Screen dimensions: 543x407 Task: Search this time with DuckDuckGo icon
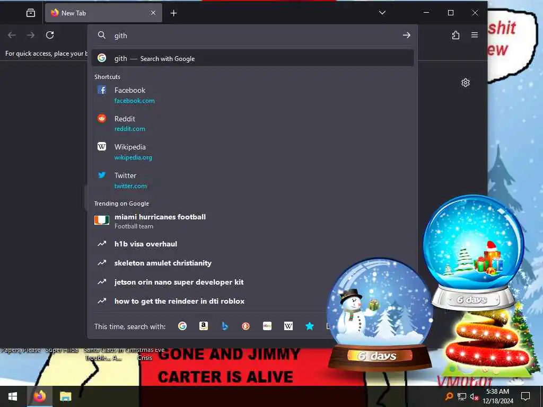click(246, 326)
